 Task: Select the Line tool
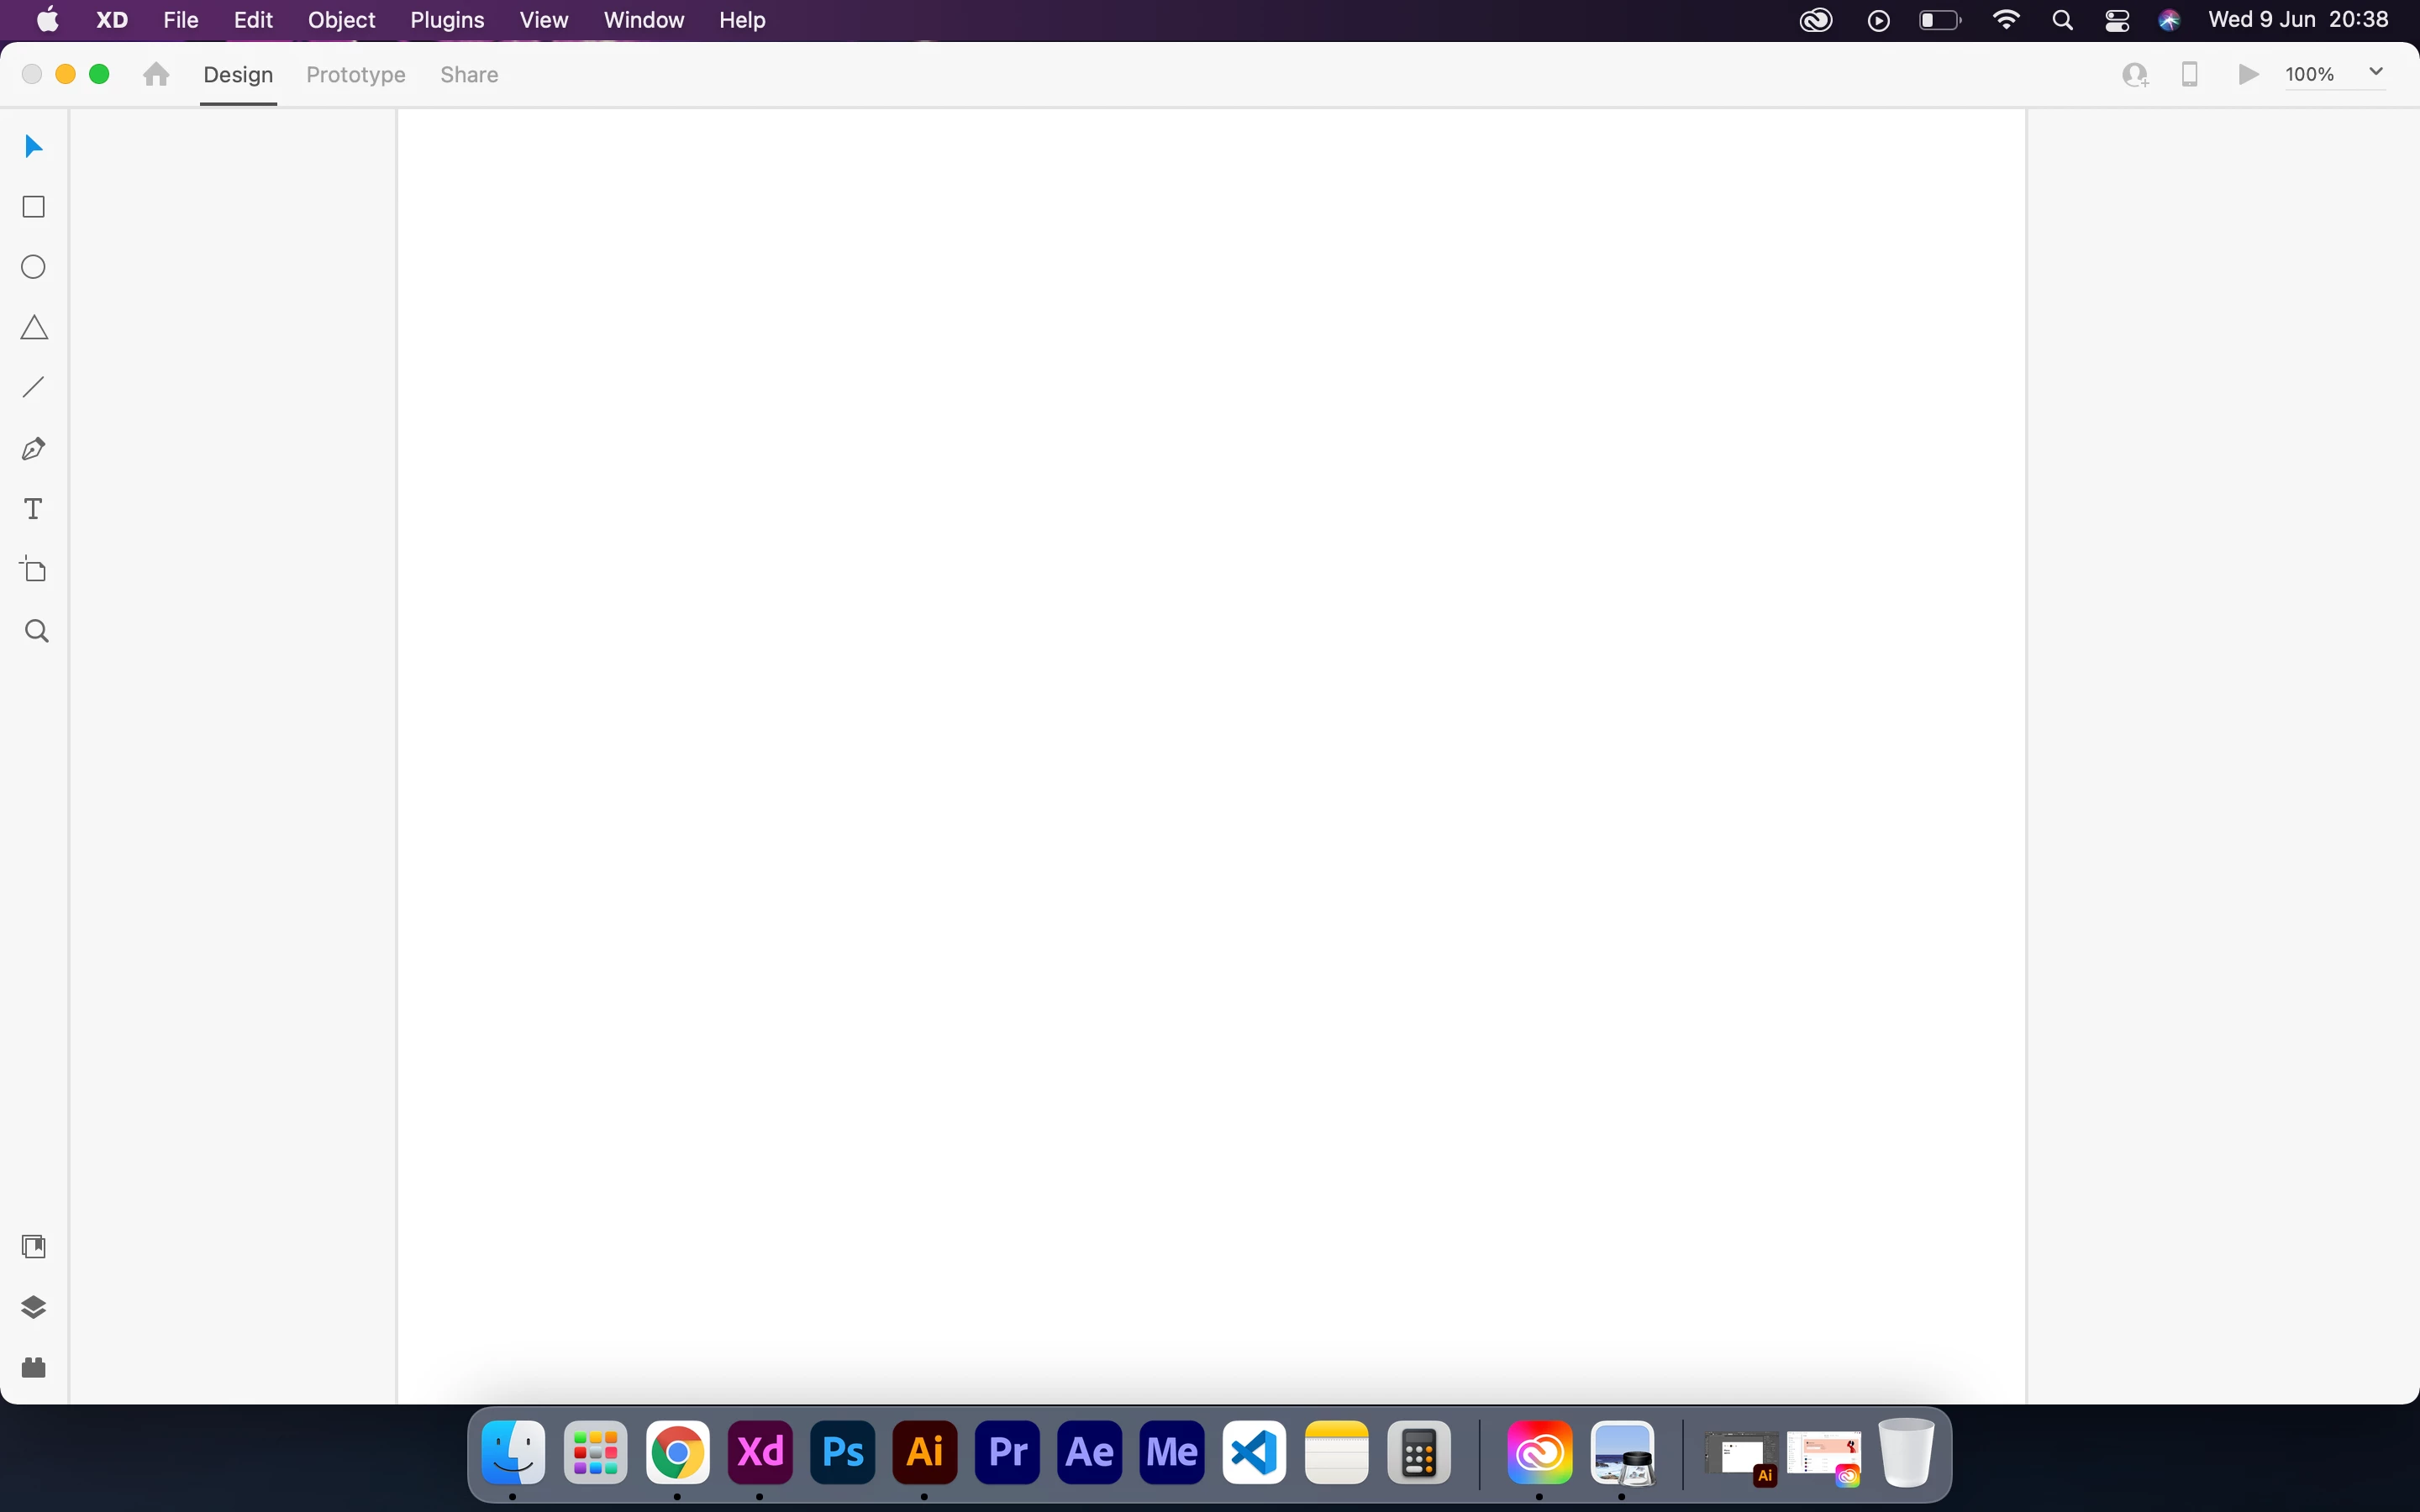coord(34,387)
